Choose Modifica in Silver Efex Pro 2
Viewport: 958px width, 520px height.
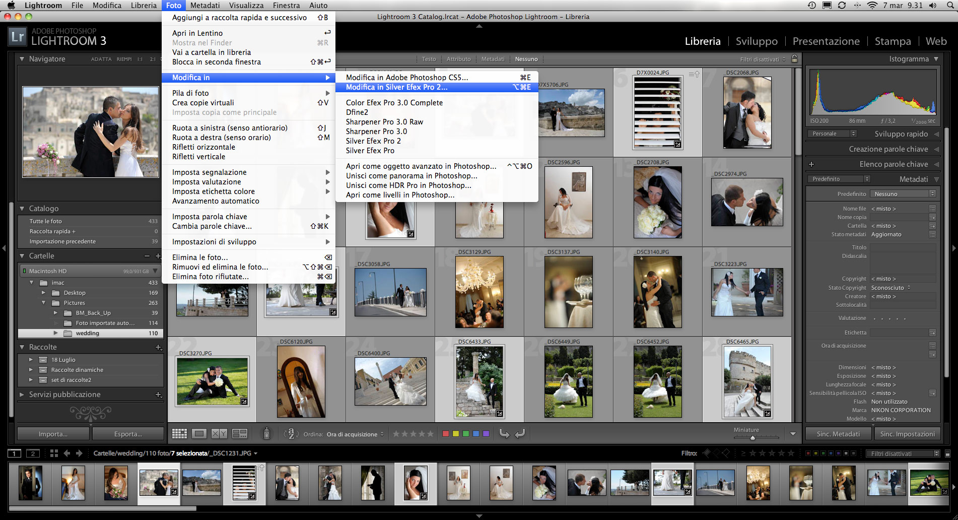[x=437, y=87]
